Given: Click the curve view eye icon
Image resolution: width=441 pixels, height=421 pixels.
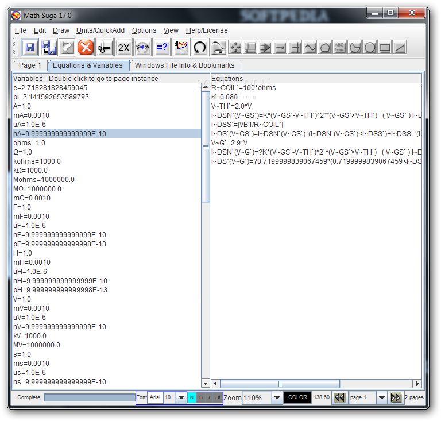Looking at the screenshot, I should pyautogui.click(x=219, y=47).
